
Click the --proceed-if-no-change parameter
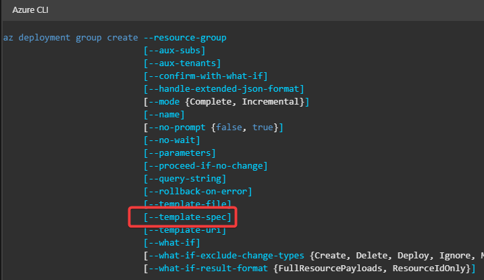coord(206,166)
